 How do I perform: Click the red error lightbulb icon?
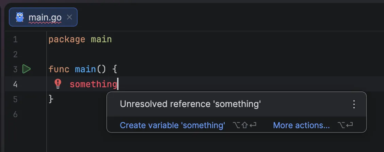(x=58, y=83)
